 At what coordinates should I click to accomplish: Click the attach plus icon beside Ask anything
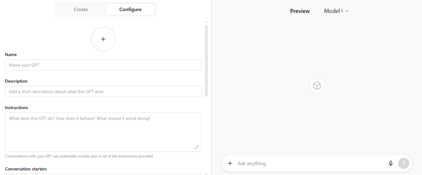(230, 163)
